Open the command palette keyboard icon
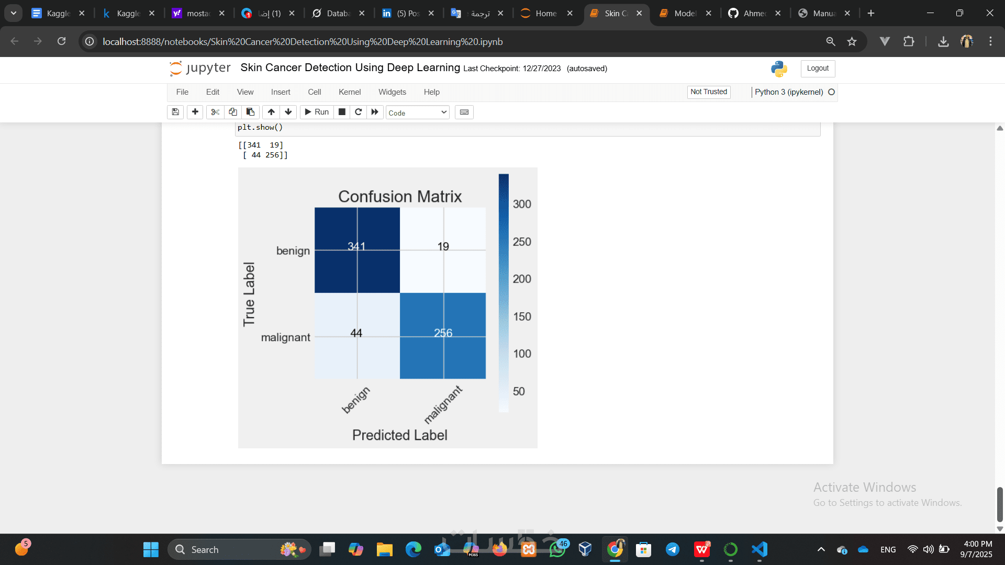This screenshot has width=1005, height=565. tap(464, 112)
